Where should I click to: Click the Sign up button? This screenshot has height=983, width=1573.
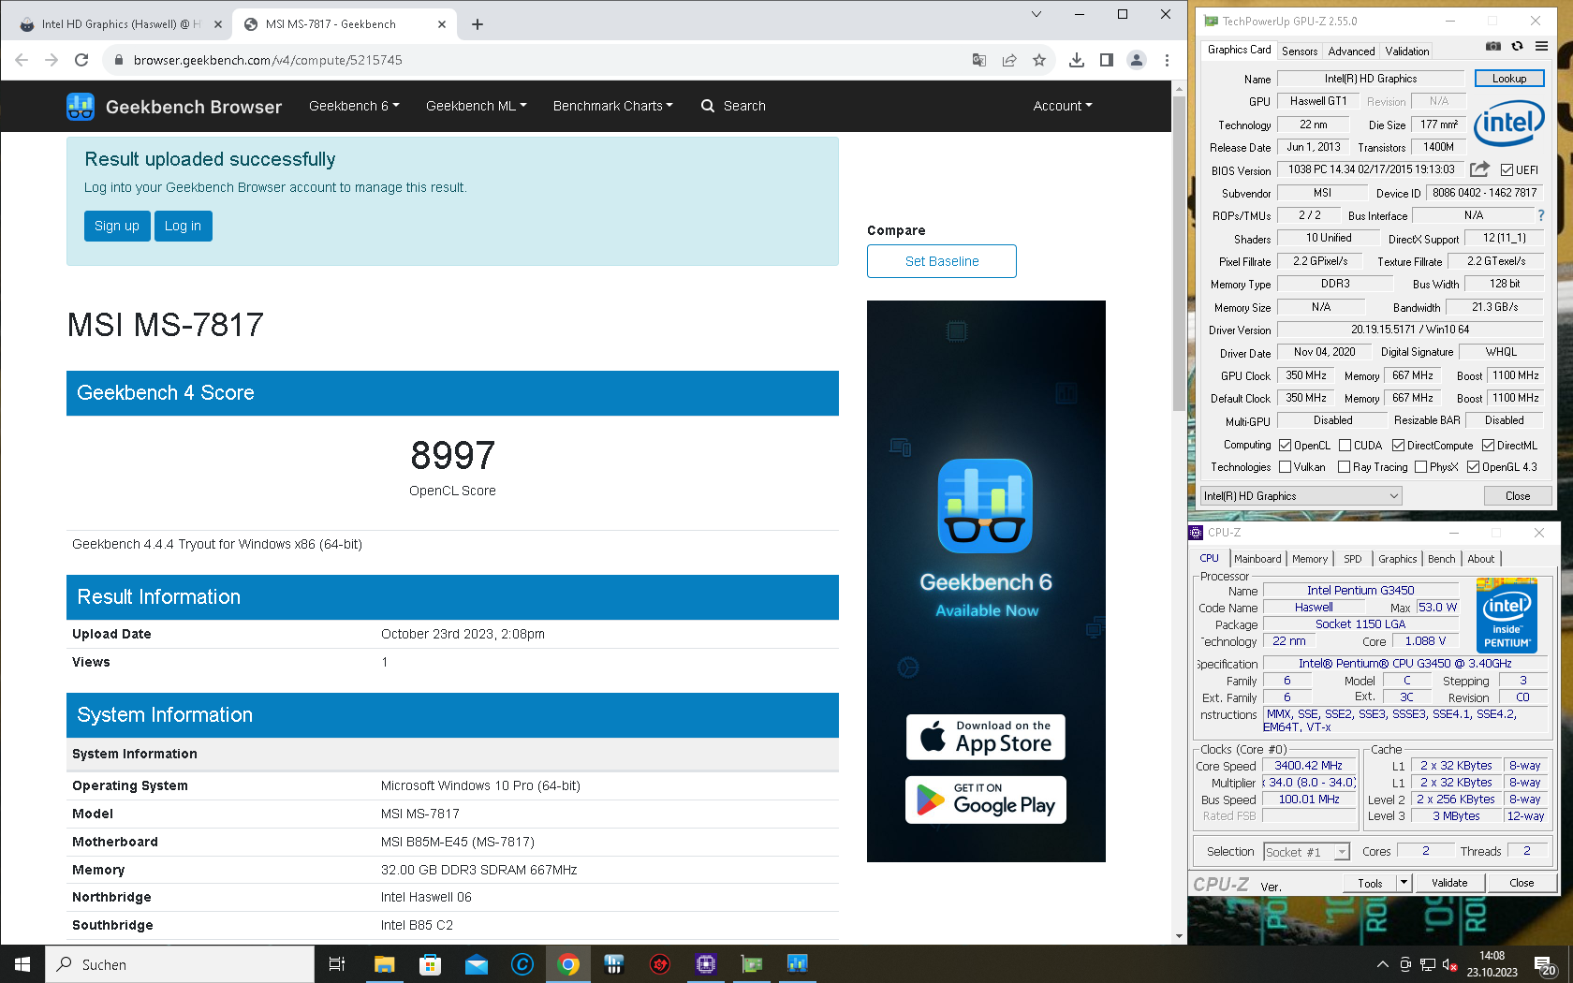click(x=117, y=226)
